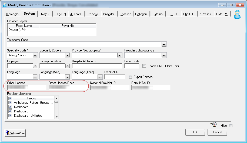
Task: Cancel the provider modification dialog
Action: tap(217, 132)
